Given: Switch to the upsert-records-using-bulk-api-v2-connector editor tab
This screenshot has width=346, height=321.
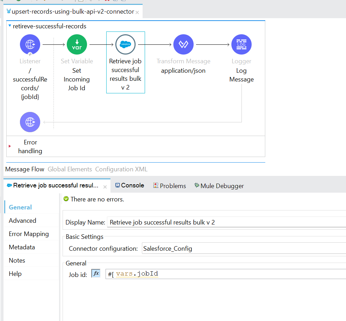Looking at the screenshot, I should [73, 12].
